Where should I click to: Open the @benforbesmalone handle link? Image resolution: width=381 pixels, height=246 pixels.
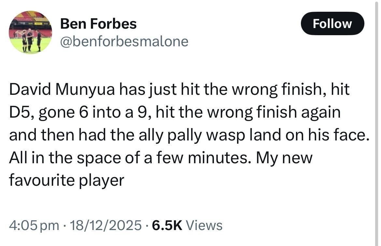(x=124, y=41)
